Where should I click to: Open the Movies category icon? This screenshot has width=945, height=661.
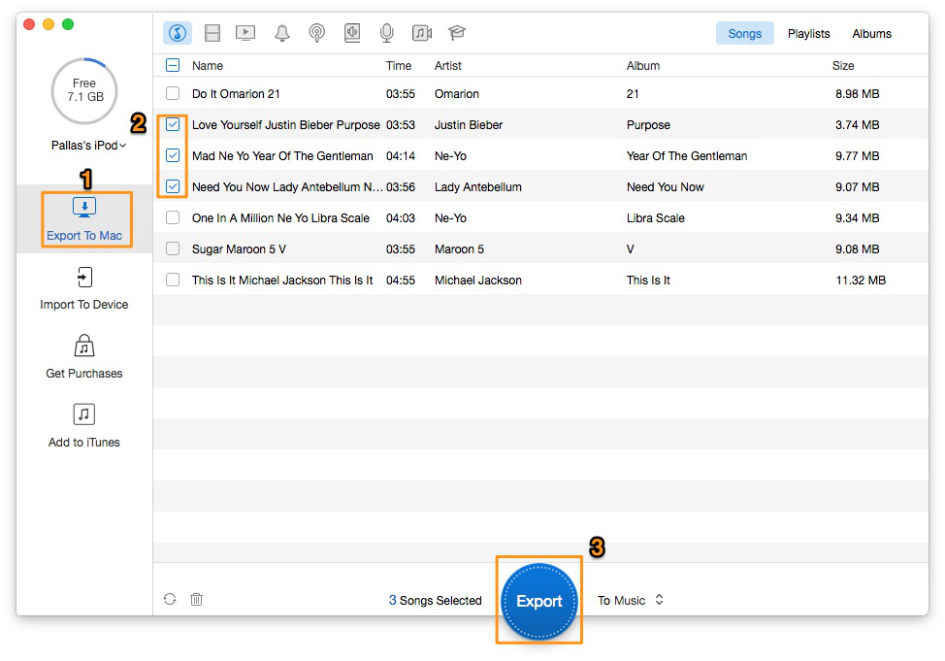212,33
